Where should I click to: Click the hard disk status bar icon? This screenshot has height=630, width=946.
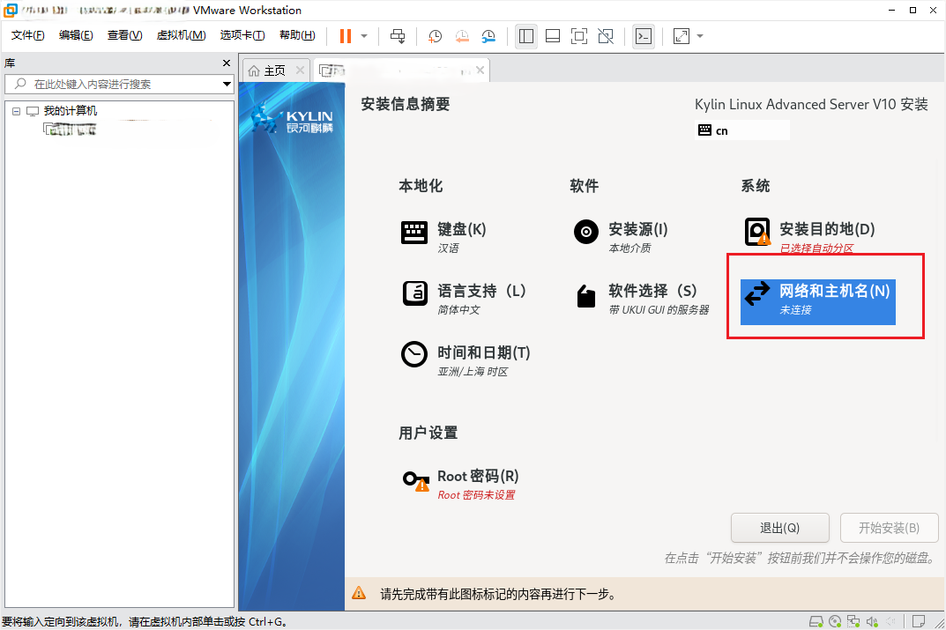[816, 621]
